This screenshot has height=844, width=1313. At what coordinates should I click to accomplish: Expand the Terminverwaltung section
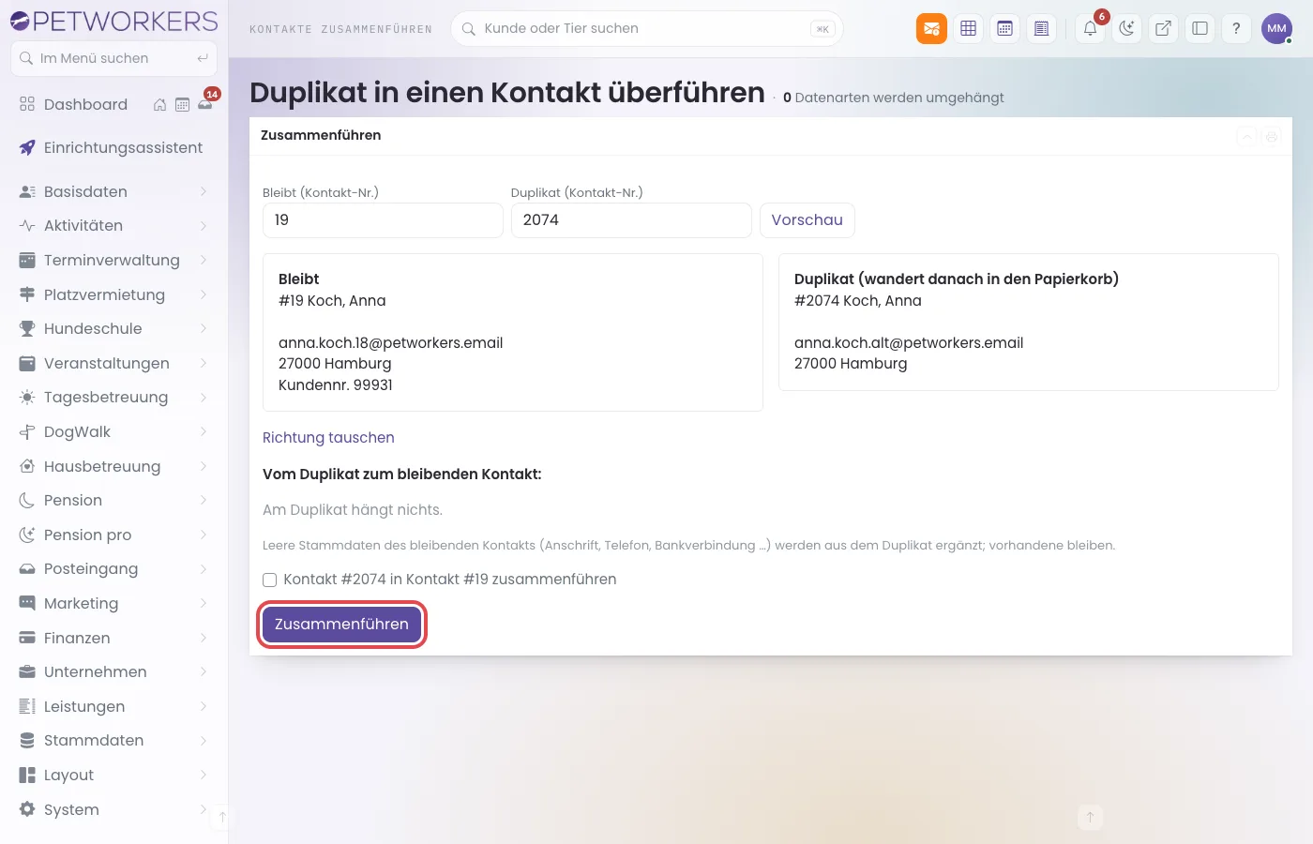(x=113, y=260)
